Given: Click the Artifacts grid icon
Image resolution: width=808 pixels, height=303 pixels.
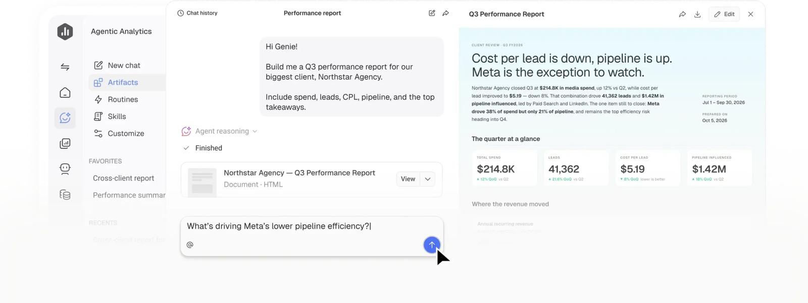Looking at the screenshot, I should click(98, 82).
